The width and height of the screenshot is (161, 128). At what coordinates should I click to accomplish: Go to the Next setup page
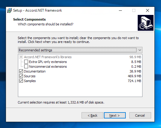pyautogui.click(x=115, y=115)
